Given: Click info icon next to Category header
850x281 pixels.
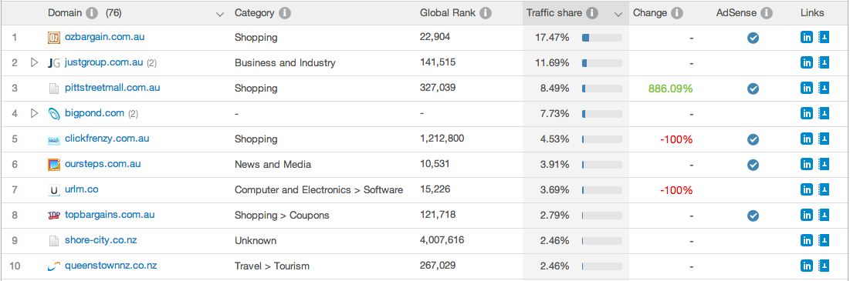Looking at the screenshot, I should tap(285, 13).
